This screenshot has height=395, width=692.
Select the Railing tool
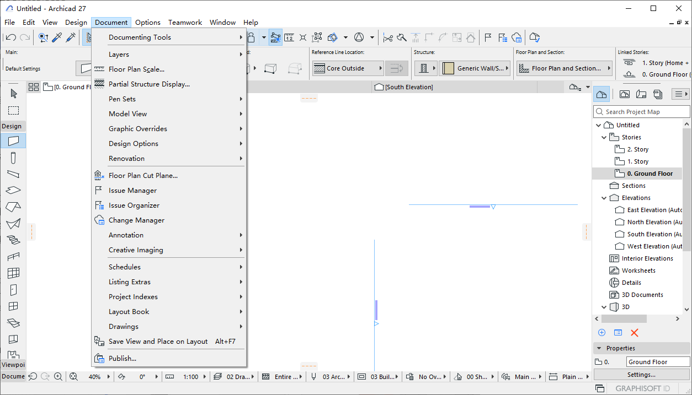(x=14, y=256)
